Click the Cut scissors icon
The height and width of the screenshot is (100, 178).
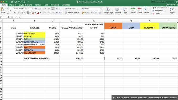8,8
